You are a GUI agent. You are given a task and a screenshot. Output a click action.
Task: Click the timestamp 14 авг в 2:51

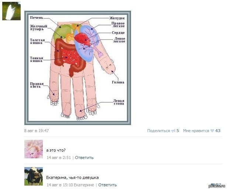click(x=59, y=158)
